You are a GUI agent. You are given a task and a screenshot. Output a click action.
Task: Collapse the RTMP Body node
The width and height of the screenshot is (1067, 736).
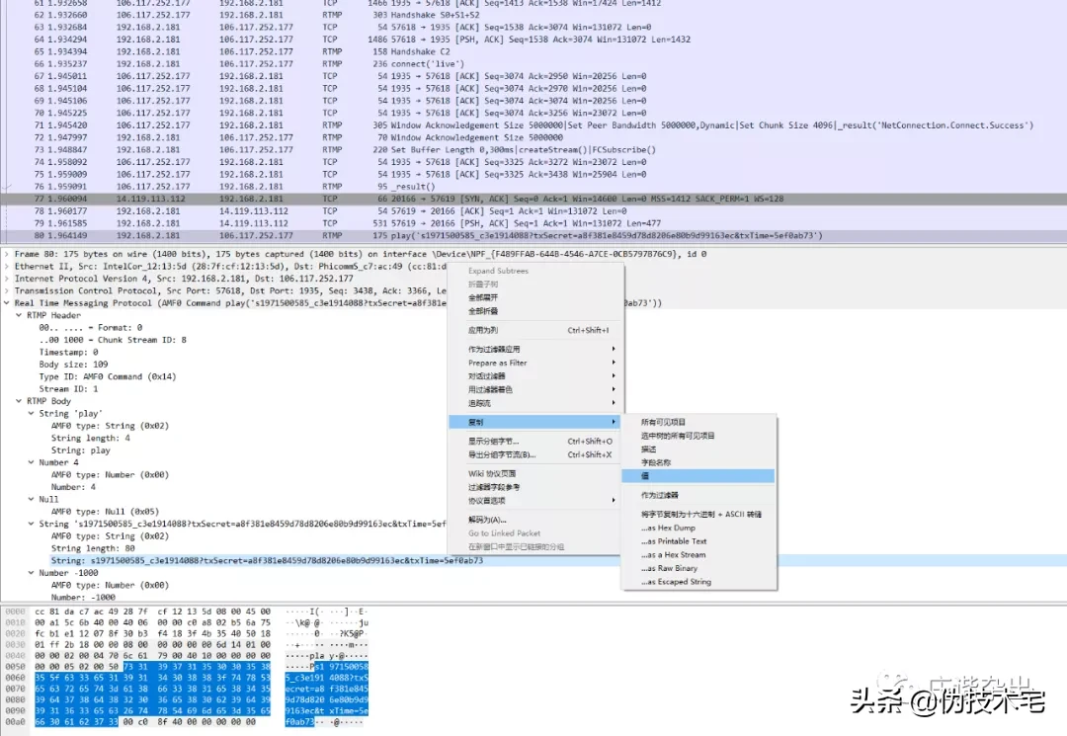(19, 401)
